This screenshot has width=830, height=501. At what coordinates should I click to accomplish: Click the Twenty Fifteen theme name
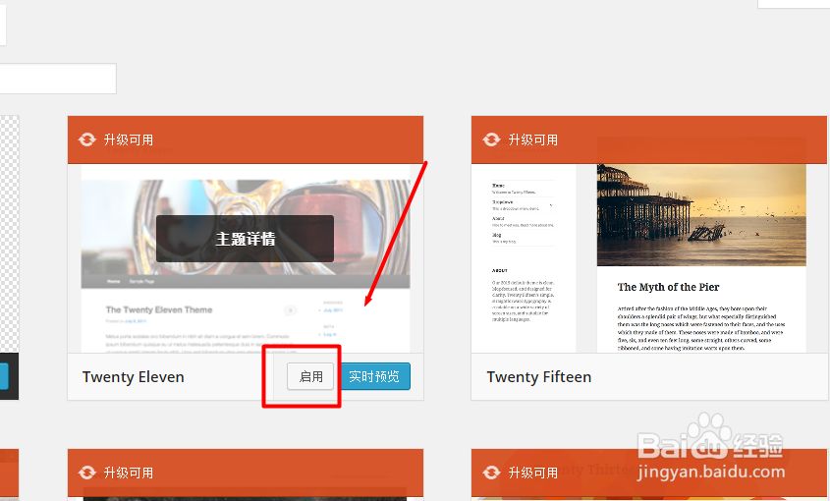pos(539,377)
